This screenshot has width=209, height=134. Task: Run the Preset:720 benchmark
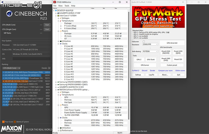pyautogui.click(x=178, y=59)
